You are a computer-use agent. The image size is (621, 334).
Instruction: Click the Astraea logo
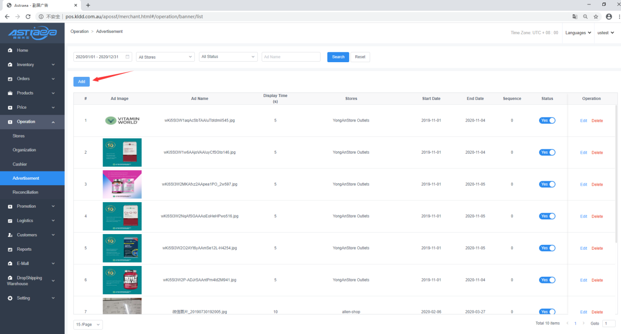pos(32,33)
